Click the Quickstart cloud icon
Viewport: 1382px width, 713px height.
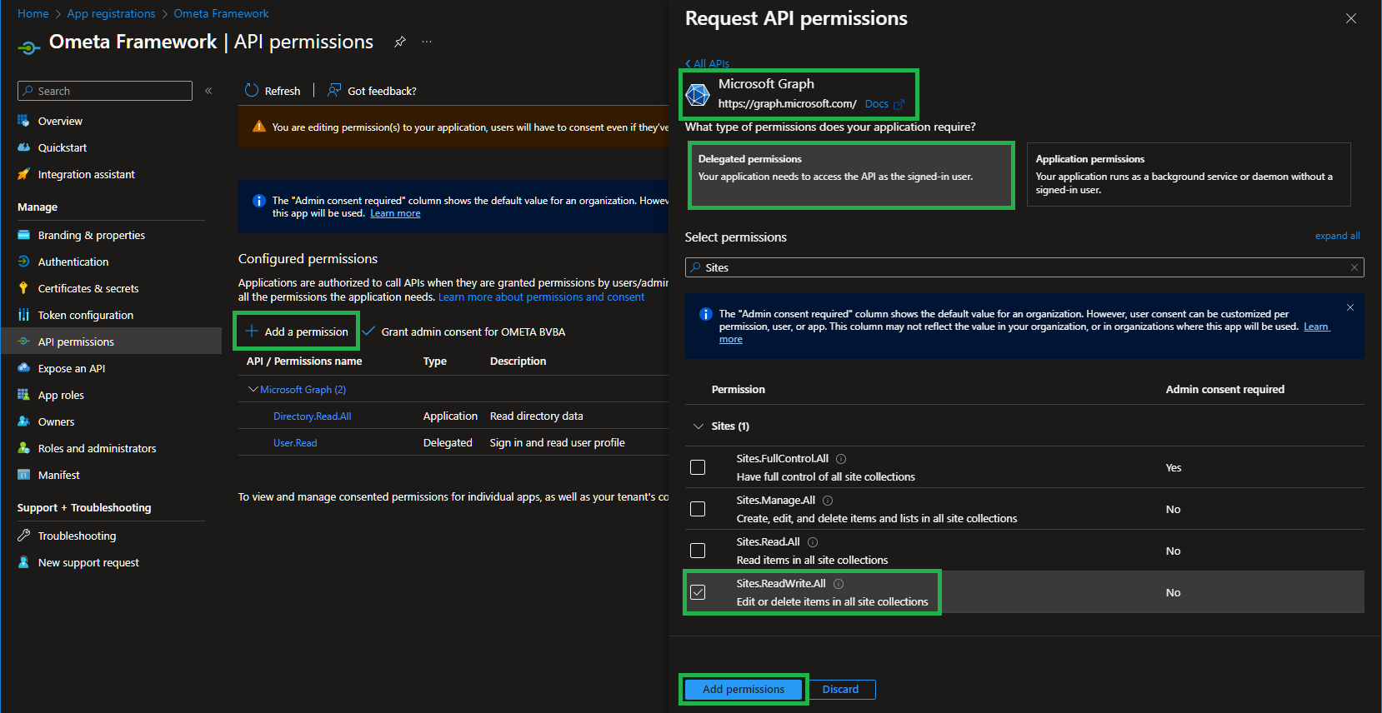click(x=23, y=147)
